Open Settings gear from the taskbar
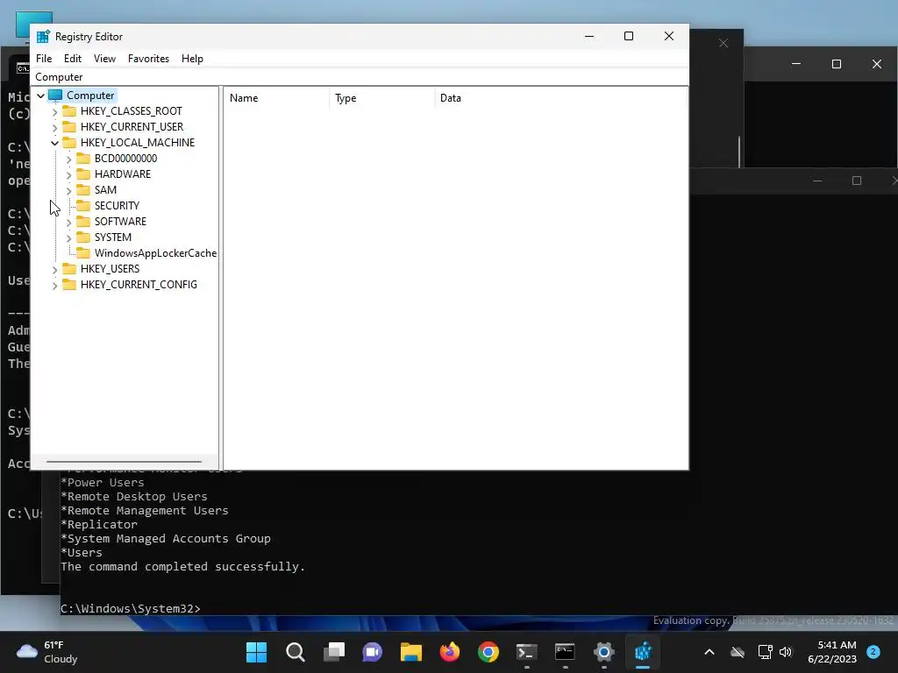 coord(603,652)
